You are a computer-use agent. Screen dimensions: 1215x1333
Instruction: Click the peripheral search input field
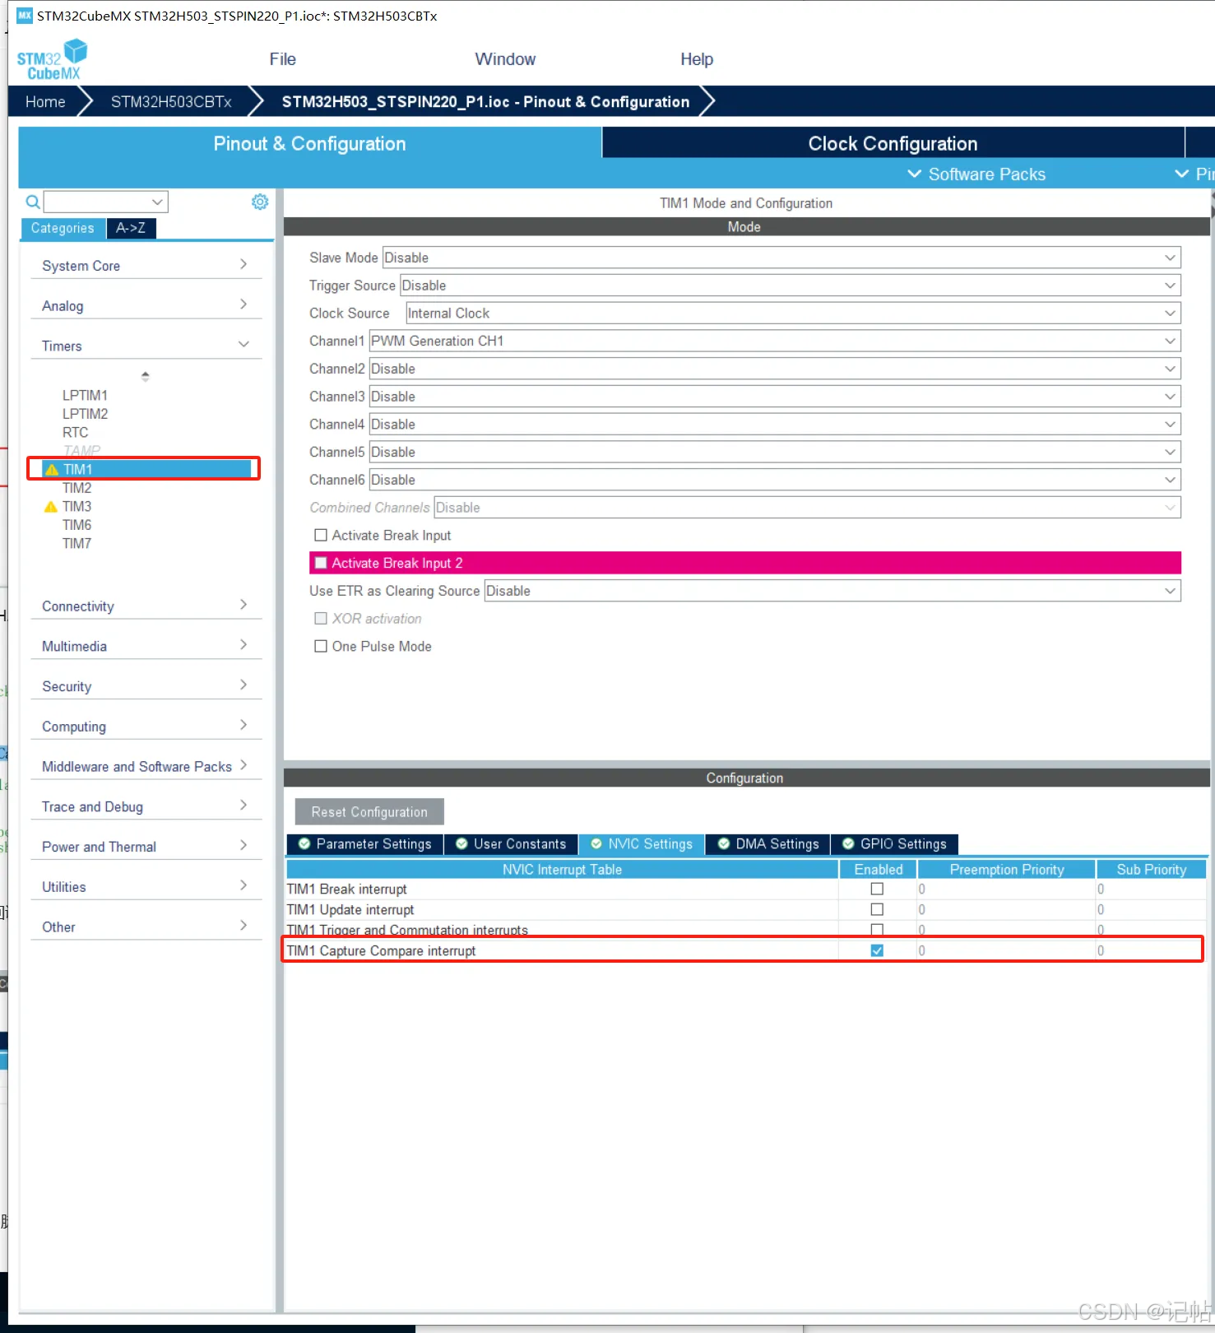coord(106,202)
